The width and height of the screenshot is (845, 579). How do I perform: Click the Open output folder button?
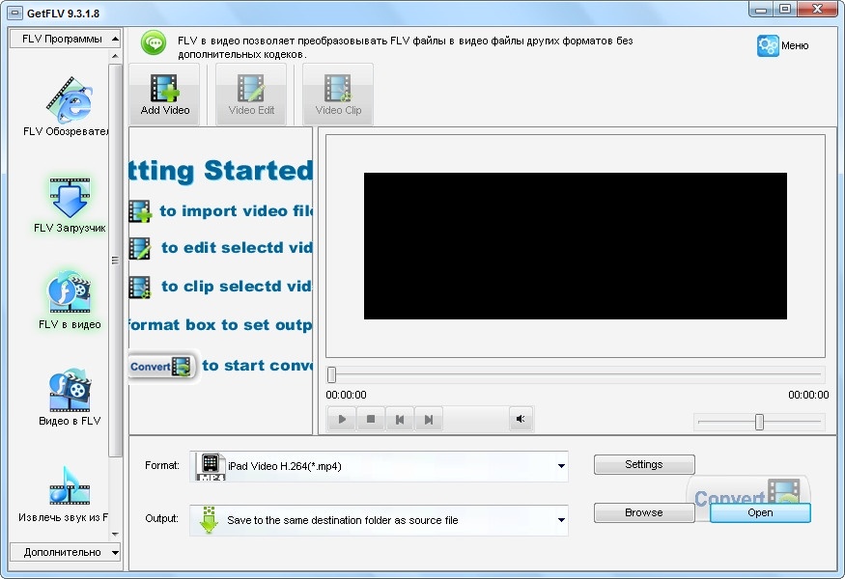click(760, 512)
